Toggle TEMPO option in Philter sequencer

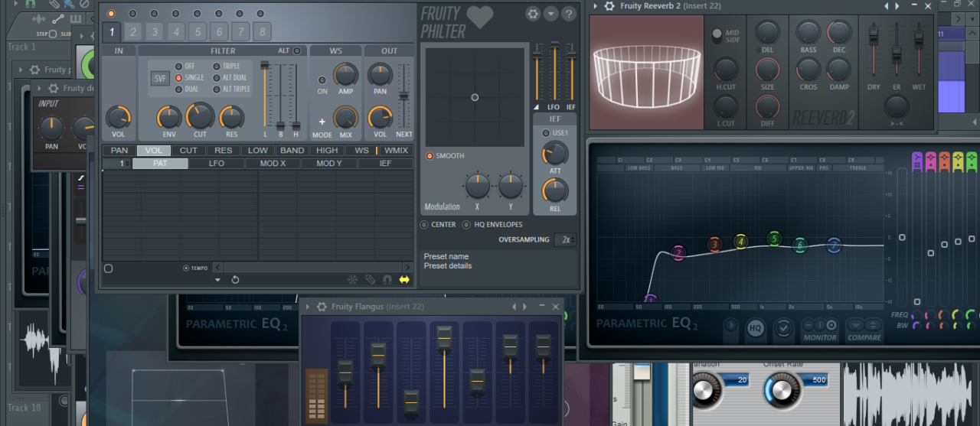click(186, 268)
